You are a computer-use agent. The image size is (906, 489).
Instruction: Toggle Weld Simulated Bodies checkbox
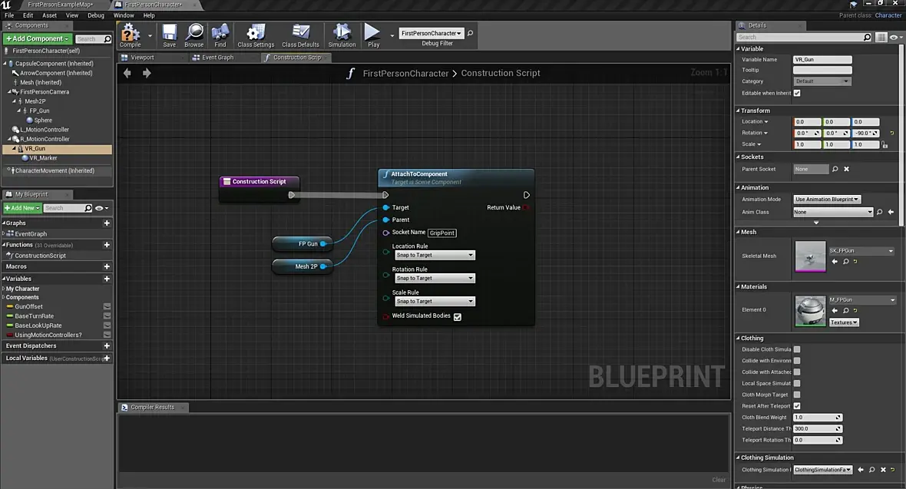pyautogui.click(x=458, y=317)
